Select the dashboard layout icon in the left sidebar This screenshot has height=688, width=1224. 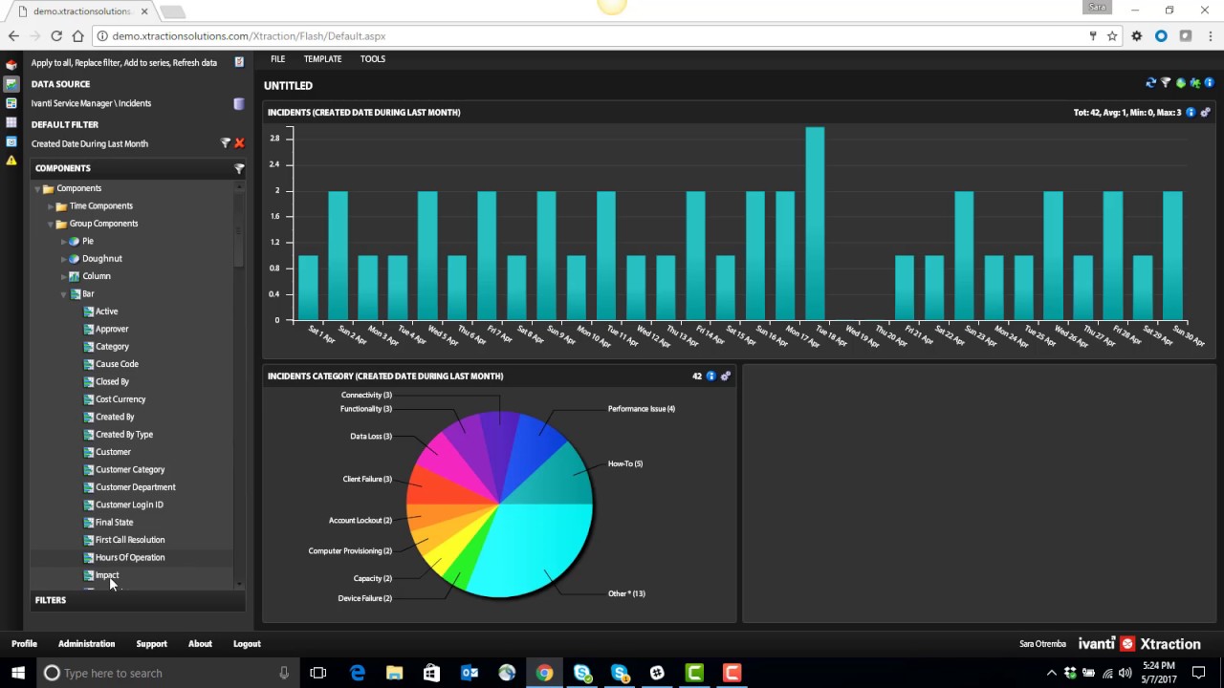point(11,103)
